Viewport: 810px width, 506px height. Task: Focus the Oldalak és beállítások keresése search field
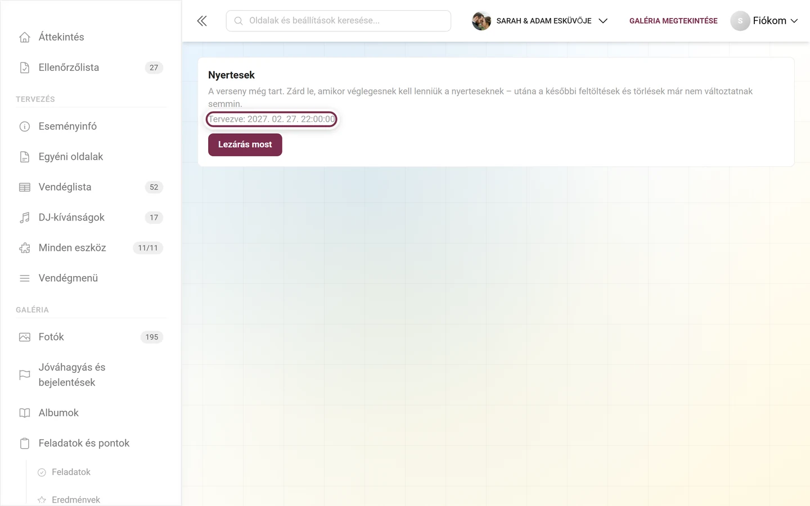[339, 21]
